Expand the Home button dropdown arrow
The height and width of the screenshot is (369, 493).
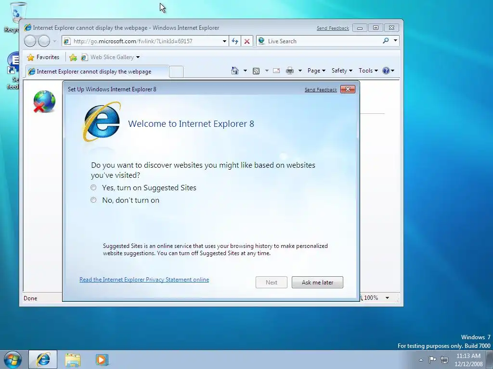pyautogui.click(x=245, y=71)
